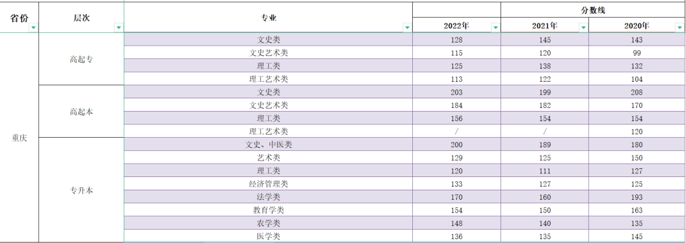Select 文史类 in the 高起专 group

click(x=269, y=40)
